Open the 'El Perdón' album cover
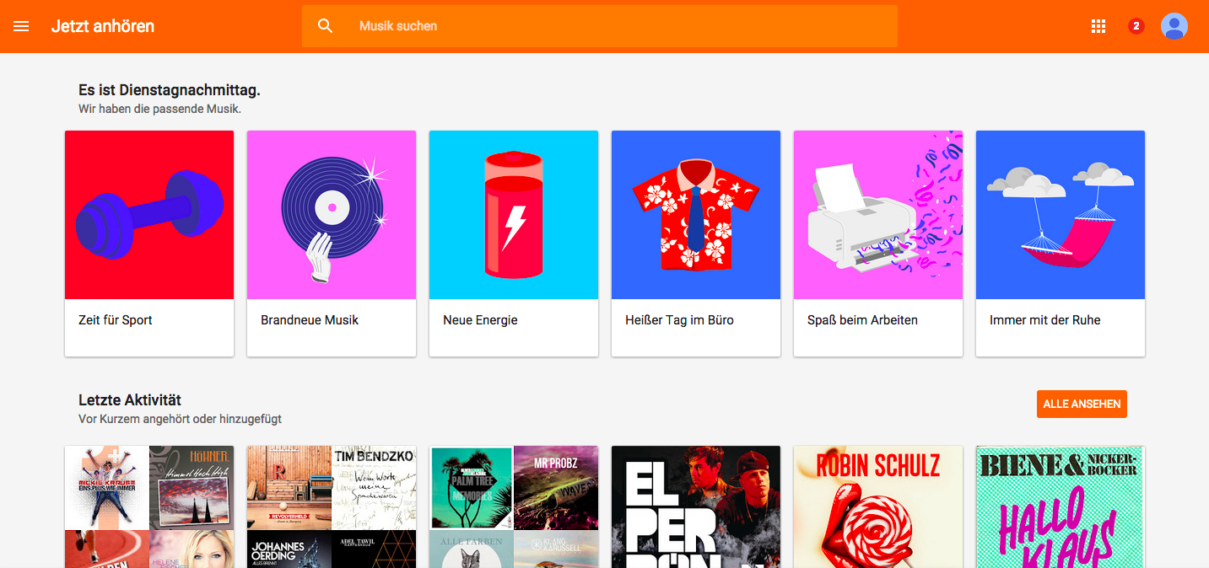Viewport: 1209px width, 568px height. click(696, 506)
